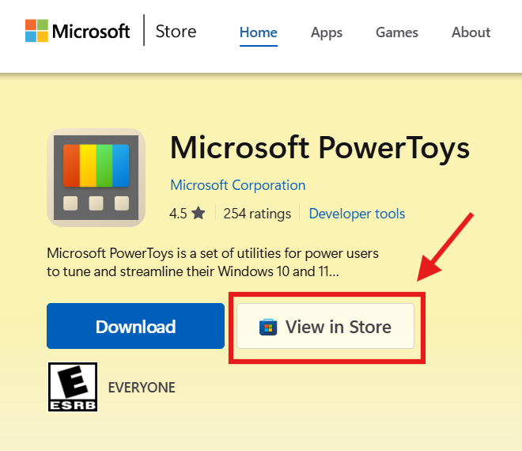The image size is (522, 451).
Task: Open the Microsoft Corporation publisher link
Action: (x=238, y=185)
